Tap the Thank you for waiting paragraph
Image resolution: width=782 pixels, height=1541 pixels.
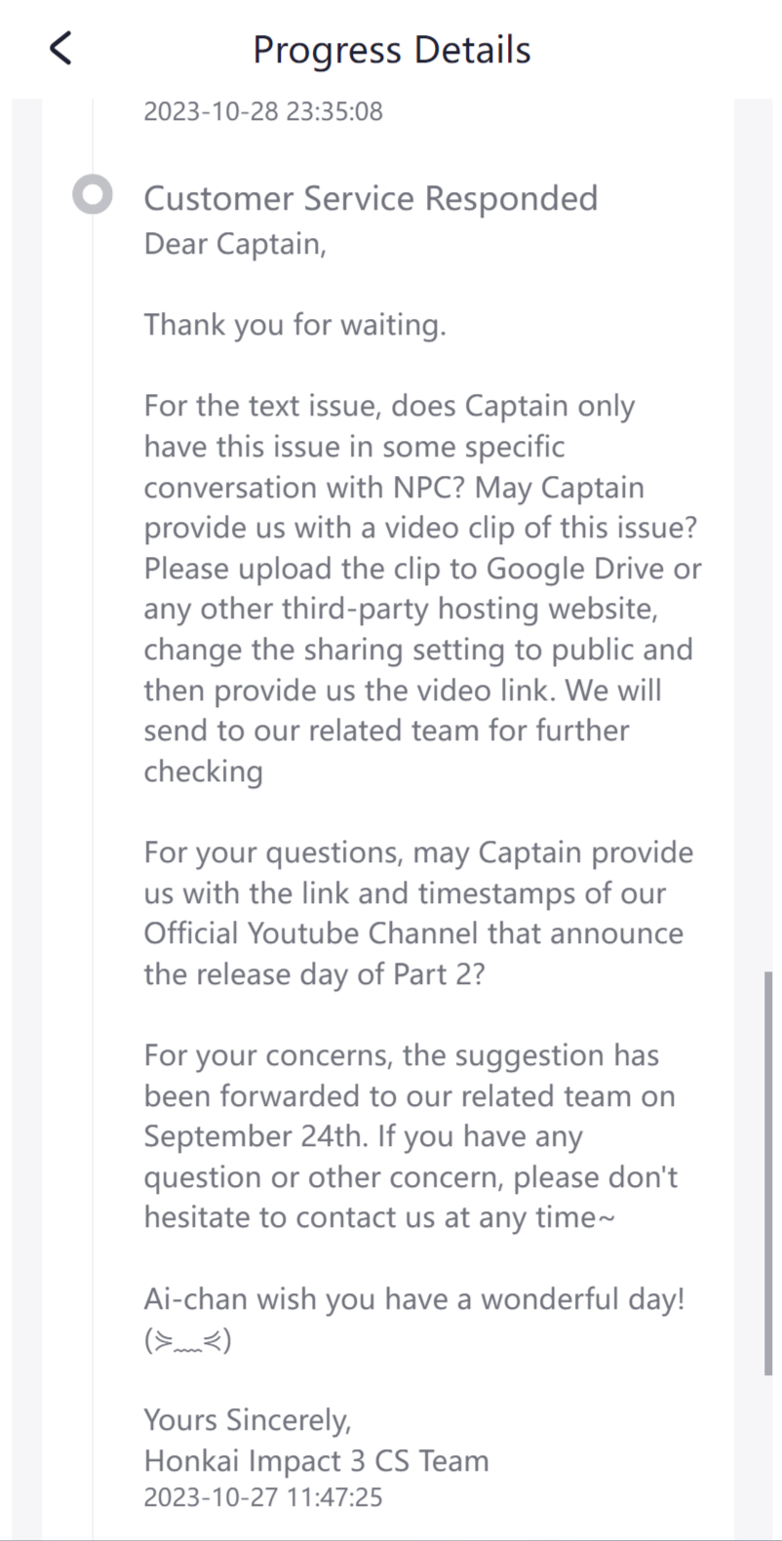295,324
